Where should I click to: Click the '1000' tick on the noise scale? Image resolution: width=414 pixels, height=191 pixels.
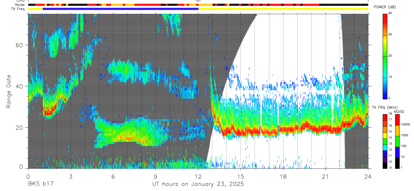coord(405,136)
